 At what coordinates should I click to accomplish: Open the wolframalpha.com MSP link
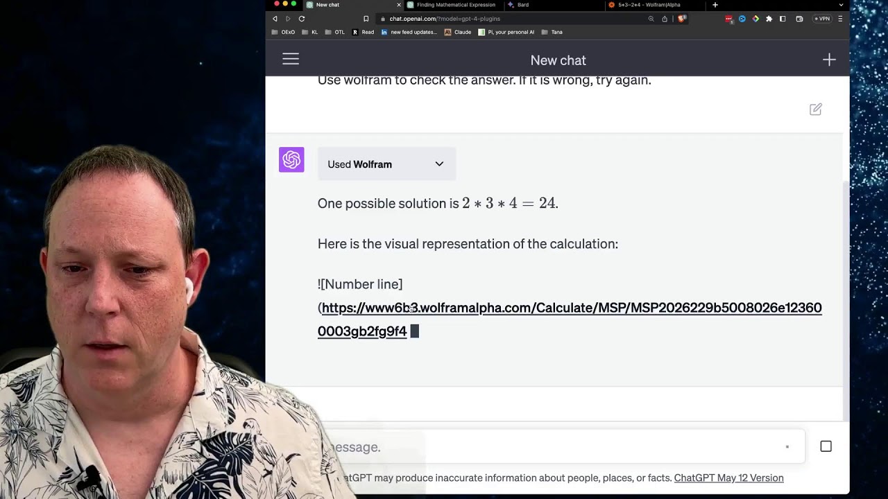(x=570, y=319)
